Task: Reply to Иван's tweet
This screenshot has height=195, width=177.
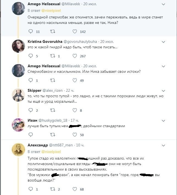Action: [31, 135]
